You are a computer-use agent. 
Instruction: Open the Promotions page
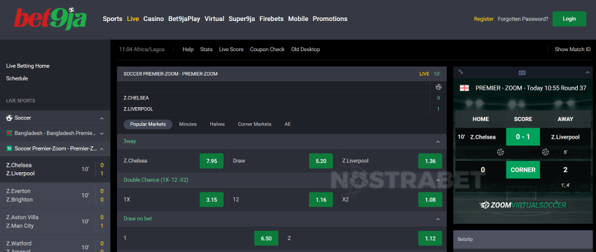click(330, 19)
